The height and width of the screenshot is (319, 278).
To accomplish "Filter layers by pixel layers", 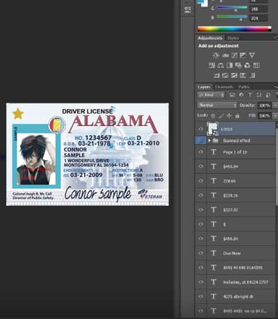I will 232,95.
